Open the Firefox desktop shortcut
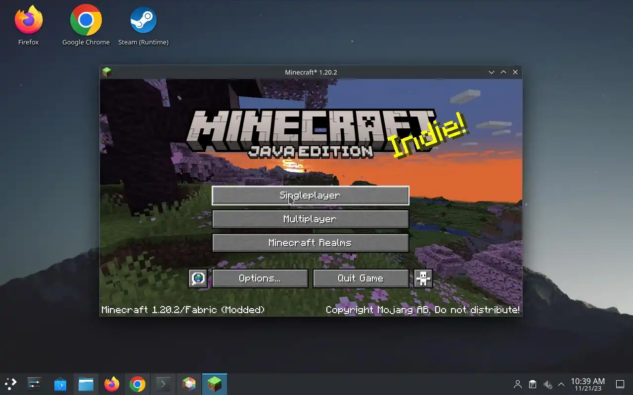The width and height of the screenshot is (633, 395). coord(29,25)
